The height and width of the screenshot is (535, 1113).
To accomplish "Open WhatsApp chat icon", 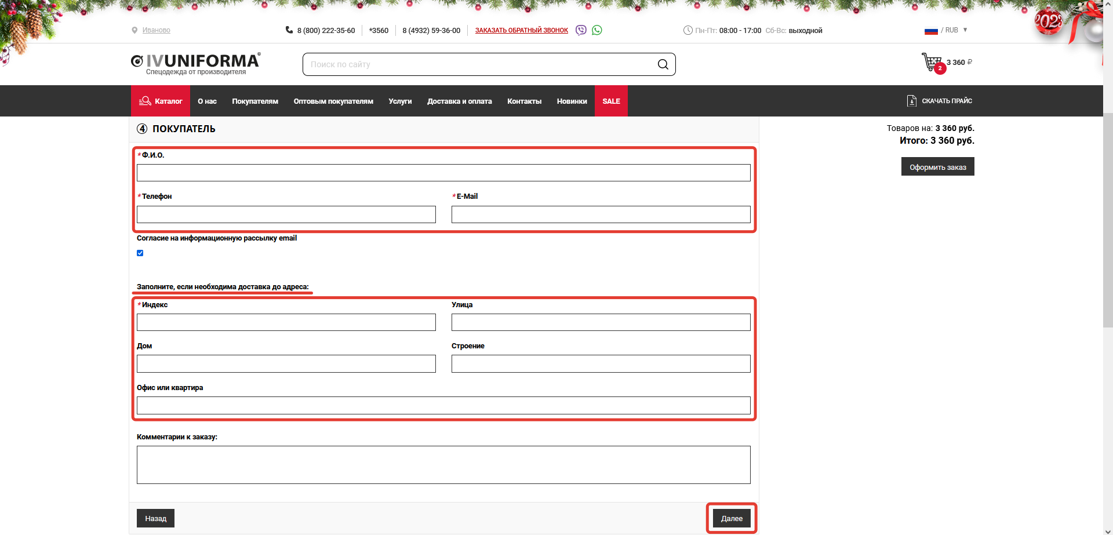I will 597,30.
